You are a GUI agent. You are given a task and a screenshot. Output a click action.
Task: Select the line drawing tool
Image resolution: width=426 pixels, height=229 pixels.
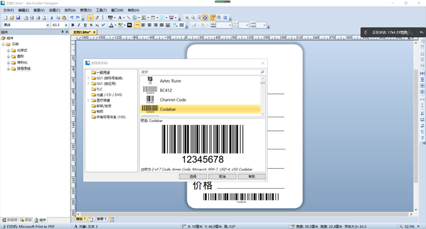pyautogui.click(x=128, y=18)
